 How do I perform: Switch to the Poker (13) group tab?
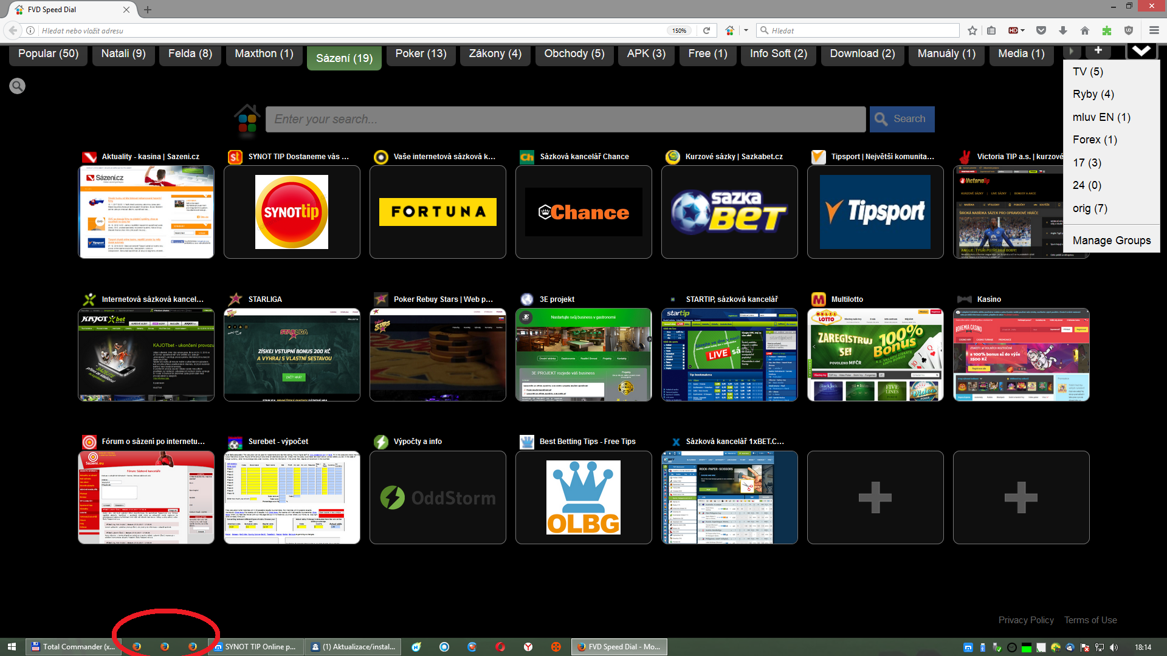tap(421, 53)
